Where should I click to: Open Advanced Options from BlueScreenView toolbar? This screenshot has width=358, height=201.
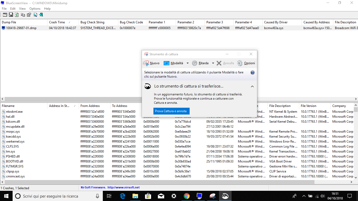pyautogui.click(x=5, y=15)
